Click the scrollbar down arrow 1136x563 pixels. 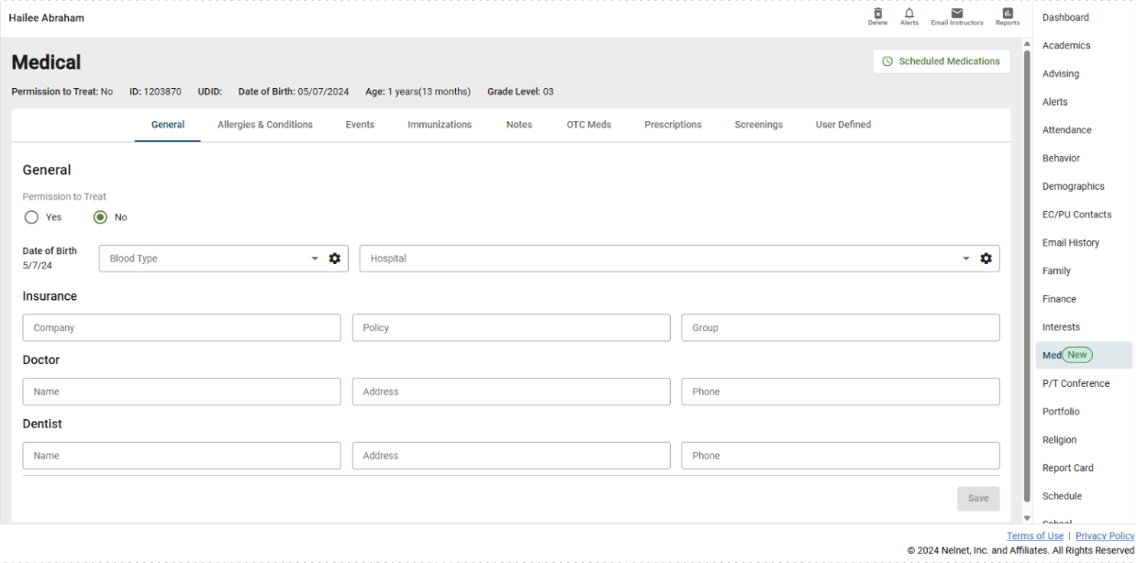(x=1026, y=519)
